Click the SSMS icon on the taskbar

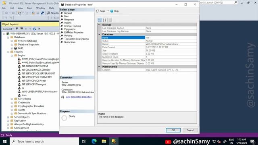click(x=114, y=141)
